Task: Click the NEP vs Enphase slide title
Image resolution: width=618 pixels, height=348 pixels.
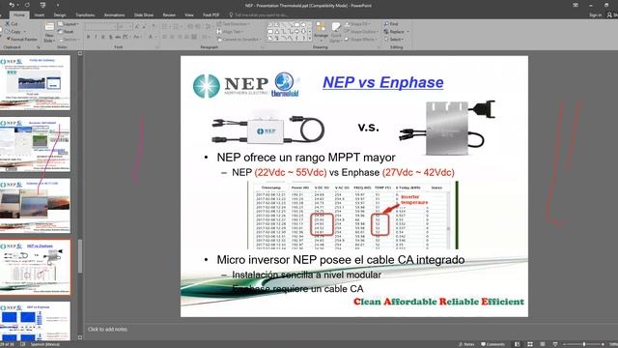Action: pyautogui.click(x=382, y=82)
